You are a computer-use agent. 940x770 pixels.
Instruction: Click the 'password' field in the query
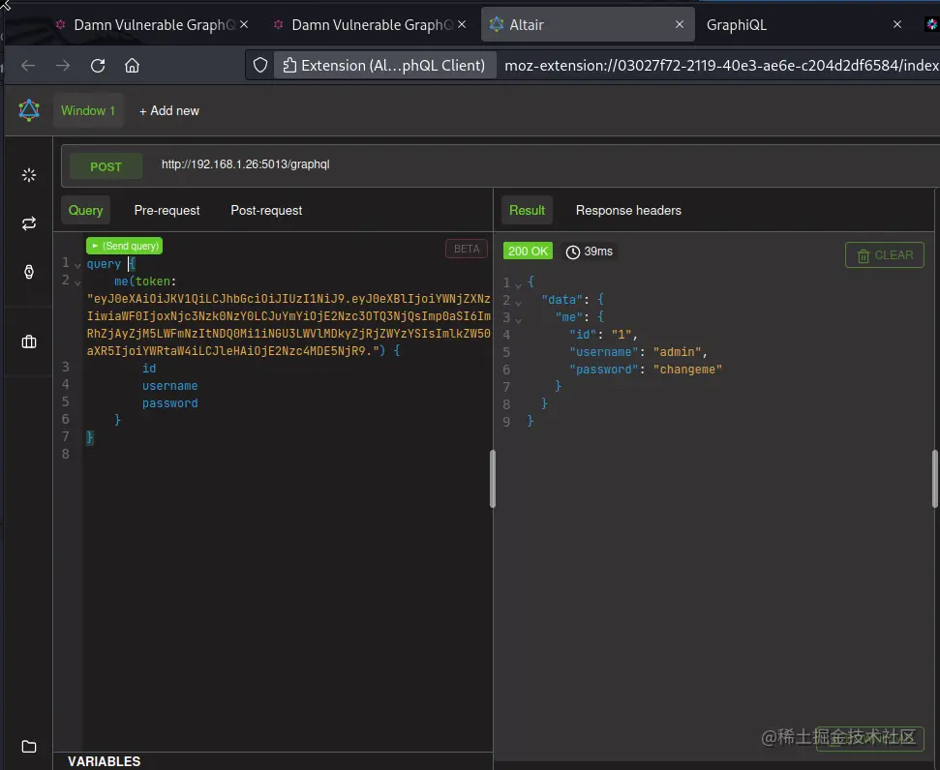170,403
